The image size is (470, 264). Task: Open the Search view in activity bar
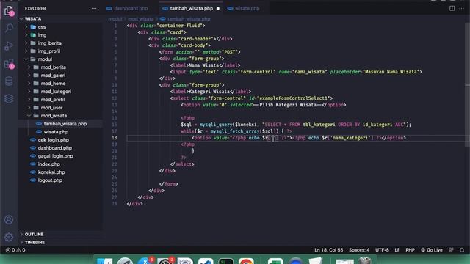pyautogui.click(x=9, y=28)
